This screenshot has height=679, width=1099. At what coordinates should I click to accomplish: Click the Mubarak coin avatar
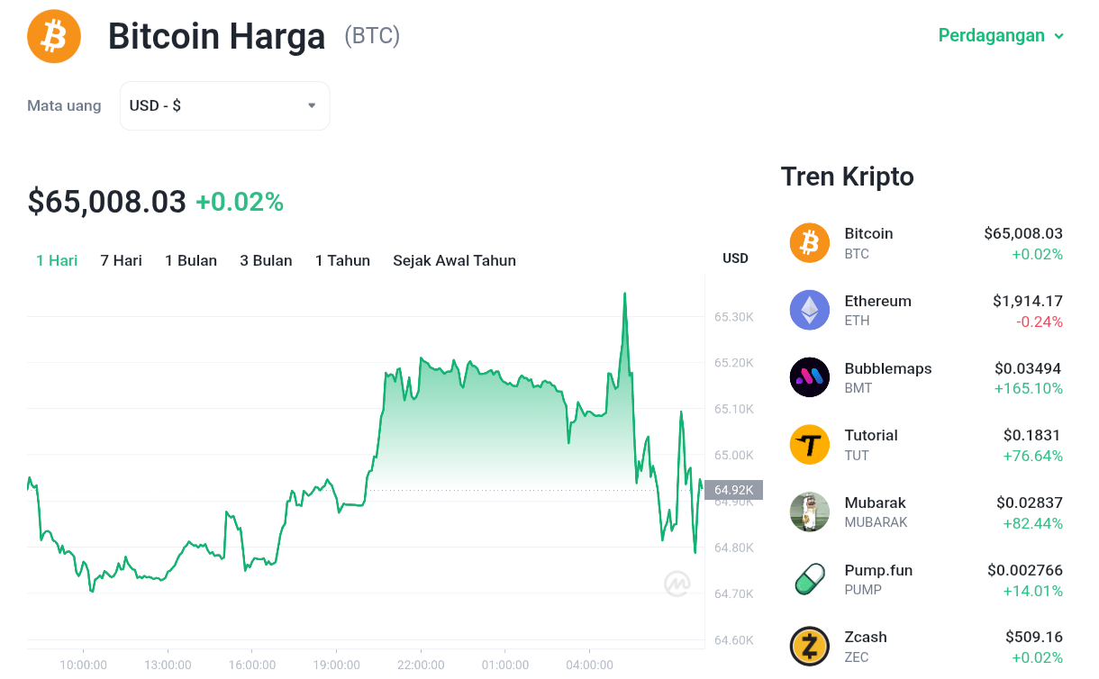[x=809, y=512]
